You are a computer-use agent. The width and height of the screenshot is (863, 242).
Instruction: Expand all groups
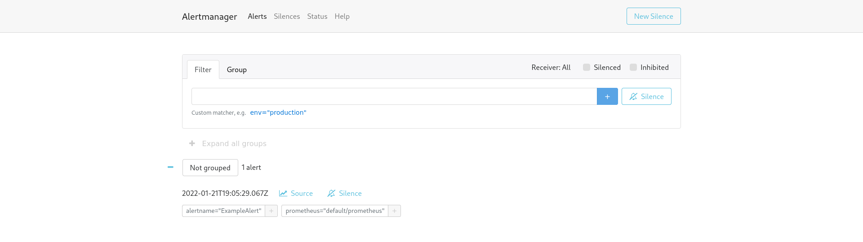point(228,143)
